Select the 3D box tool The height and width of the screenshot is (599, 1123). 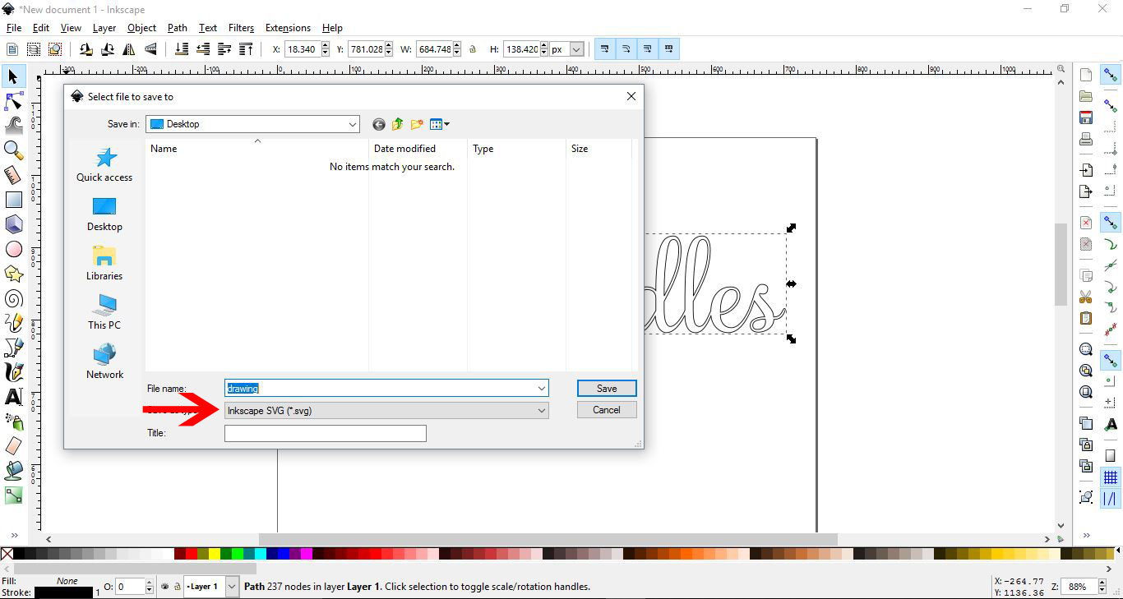click(x=13, y=224)
